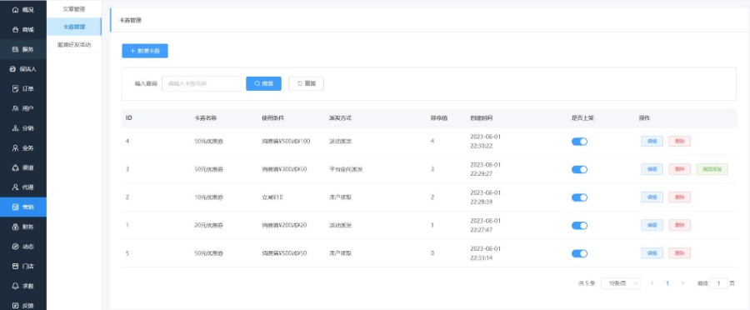Click the sidebar icon below 服务
The image size is (750, 310).
[x=12, y=69]
